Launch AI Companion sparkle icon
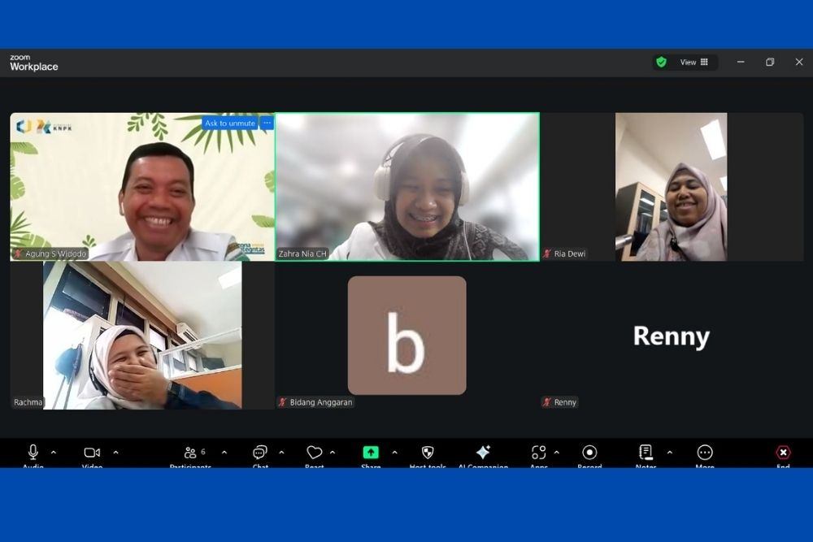 483,453
